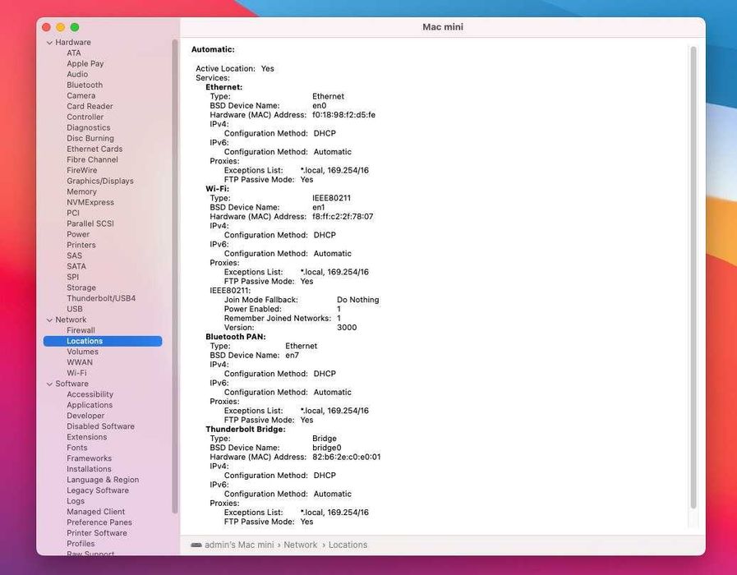Click the Ethernet MAC address f0:18:98:f2:d5:fe

click(x=343, y=115)
